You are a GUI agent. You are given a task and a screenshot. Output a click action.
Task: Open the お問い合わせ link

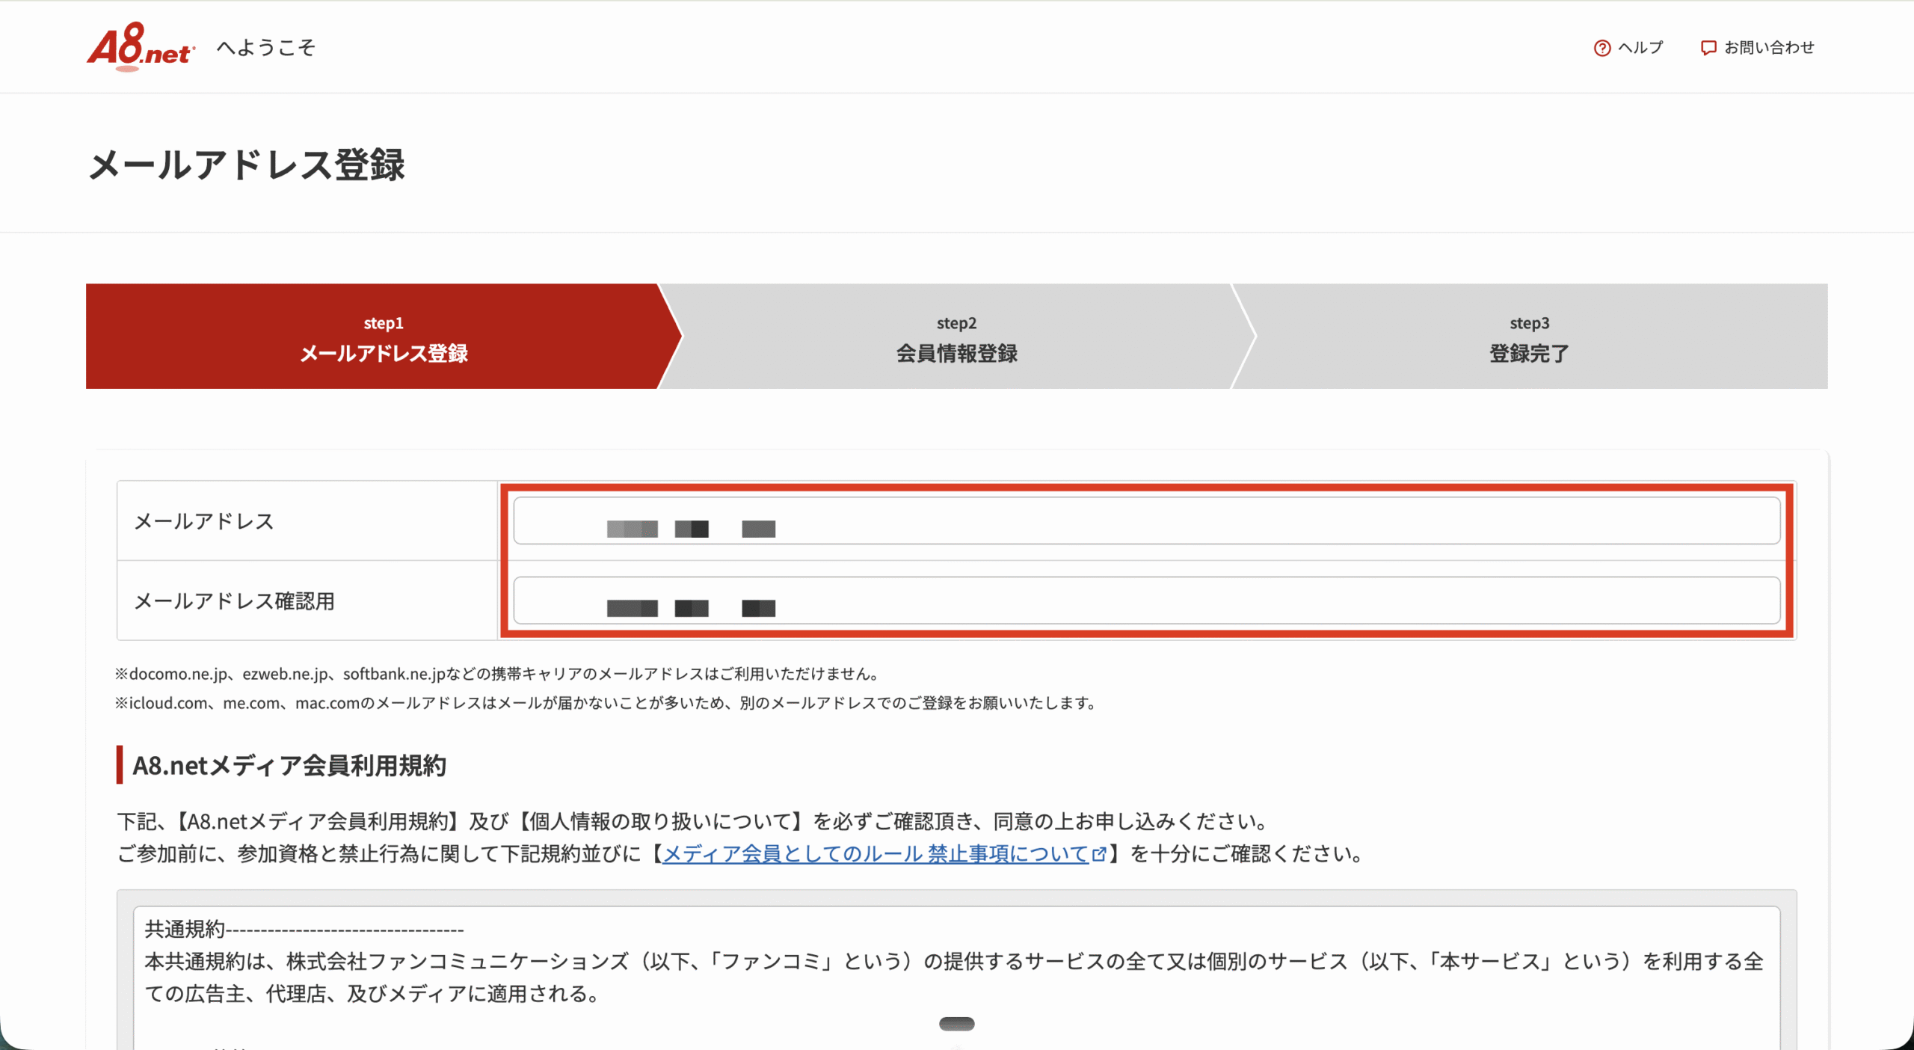1757,48
